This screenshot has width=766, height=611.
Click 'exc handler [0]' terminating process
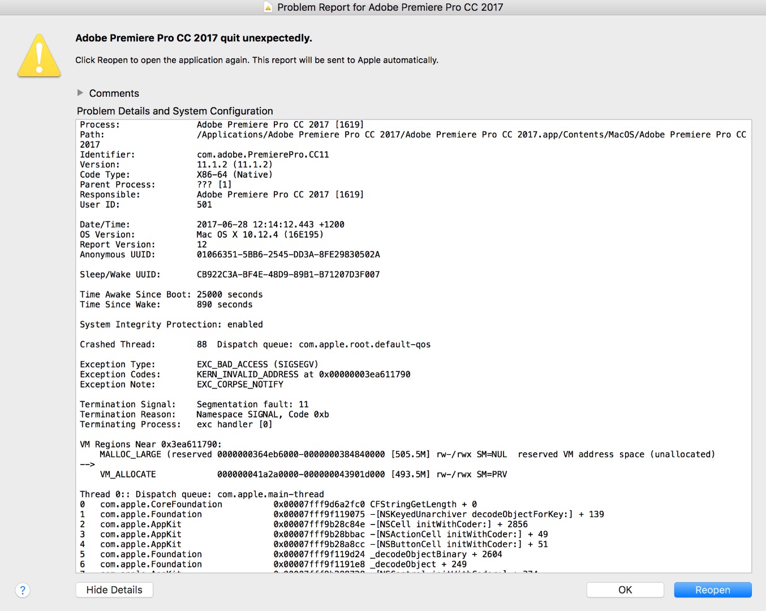coord(234,424)
